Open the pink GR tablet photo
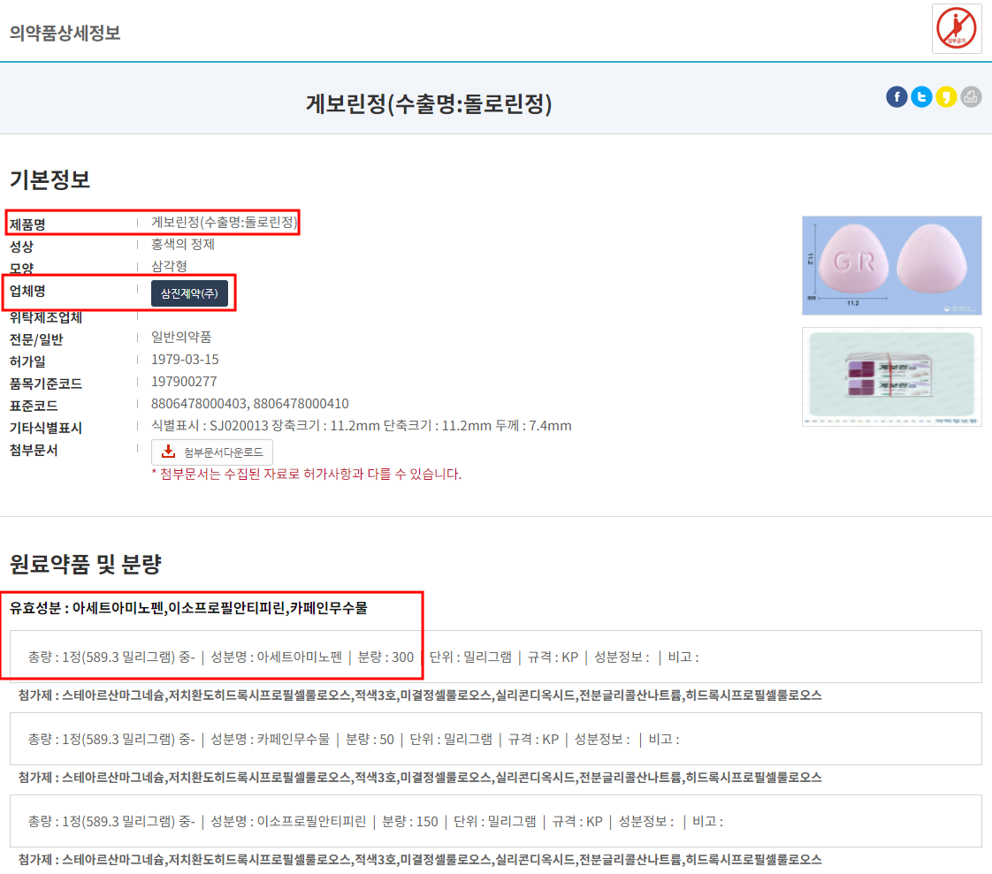Screen dimensions: 992x874 pos(891,266)
